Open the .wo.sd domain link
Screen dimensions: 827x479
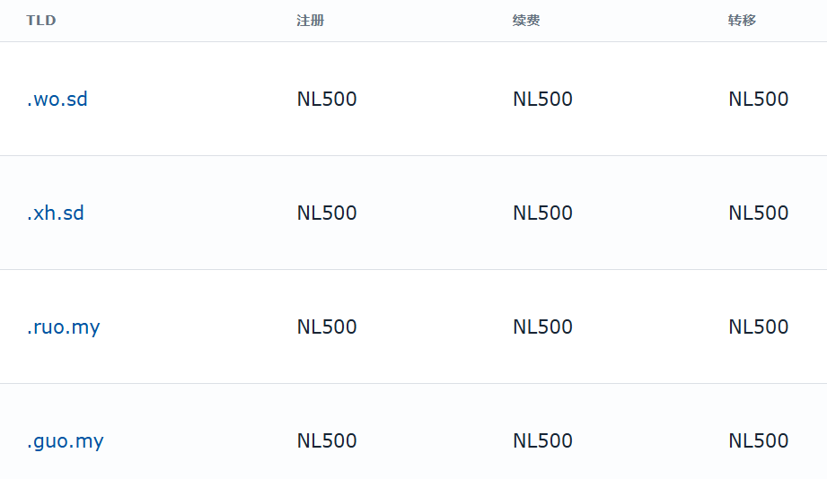click(57, 99)
